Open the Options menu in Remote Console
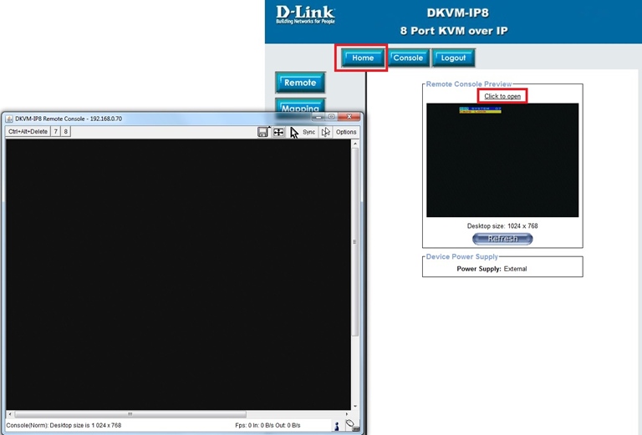This screenshot has height=435, width=642. tap(346, 132)
